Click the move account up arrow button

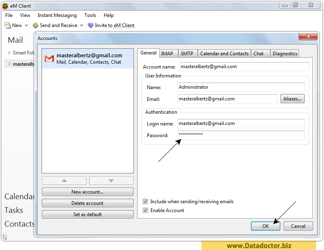point(64,180)
